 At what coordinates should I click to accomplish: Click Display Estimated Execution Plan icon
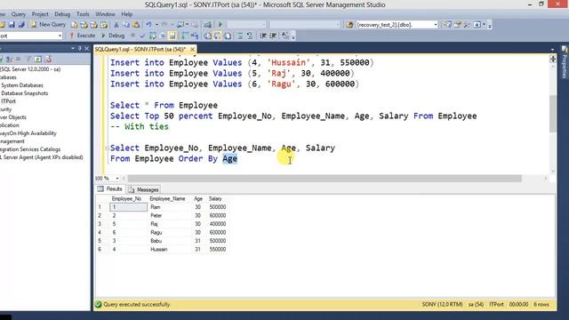coord(153,36)
